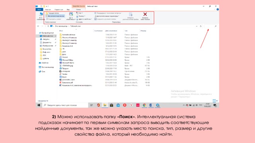The image size is (255, 143).
Task: Select the Поиск ribbon tab
Action: click(78, 10)
